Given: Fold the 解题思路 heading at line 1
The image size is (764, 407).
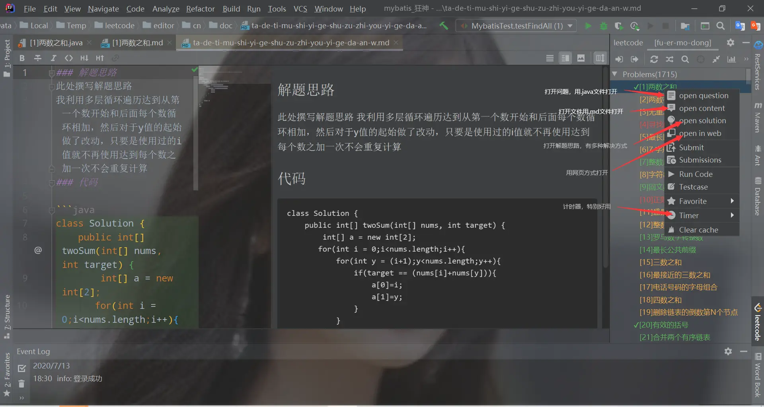Looking at the screenshot, I should point(51,73).
